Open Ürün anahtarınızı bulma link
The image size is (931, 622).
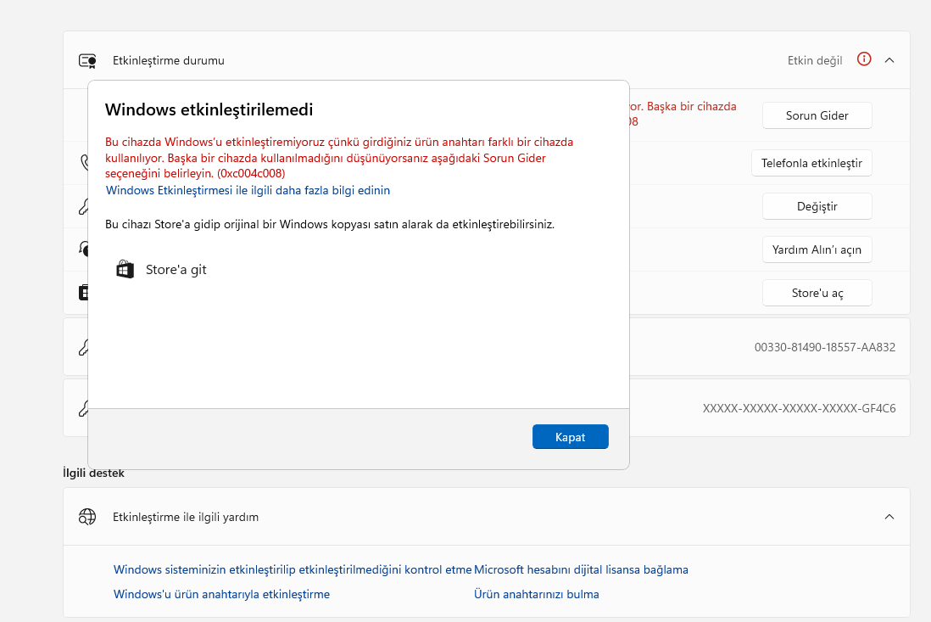click(x=536, y=594)
